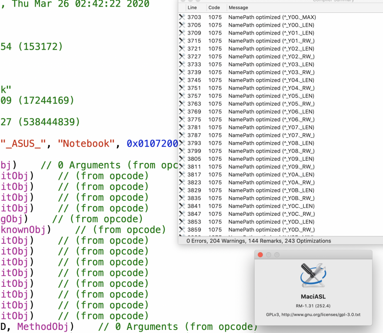Viewport: 383px width, 333px height.
Task: Click the optimization icon for line 3805
Action: [x=182, y=159]
